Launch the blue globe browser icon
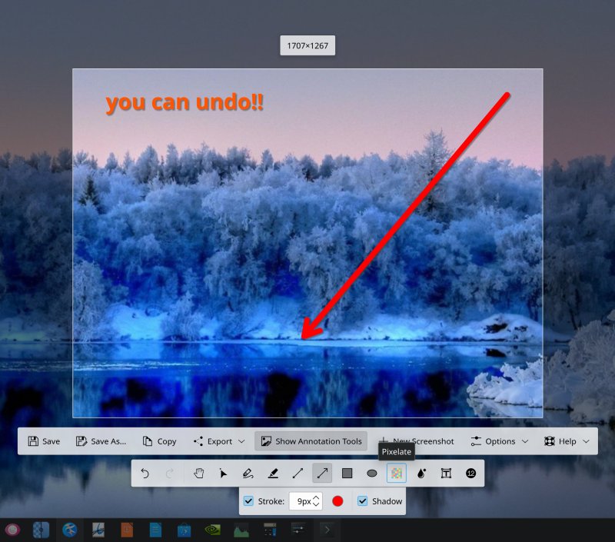Screen dimensions: 615x542 point(70,530)
